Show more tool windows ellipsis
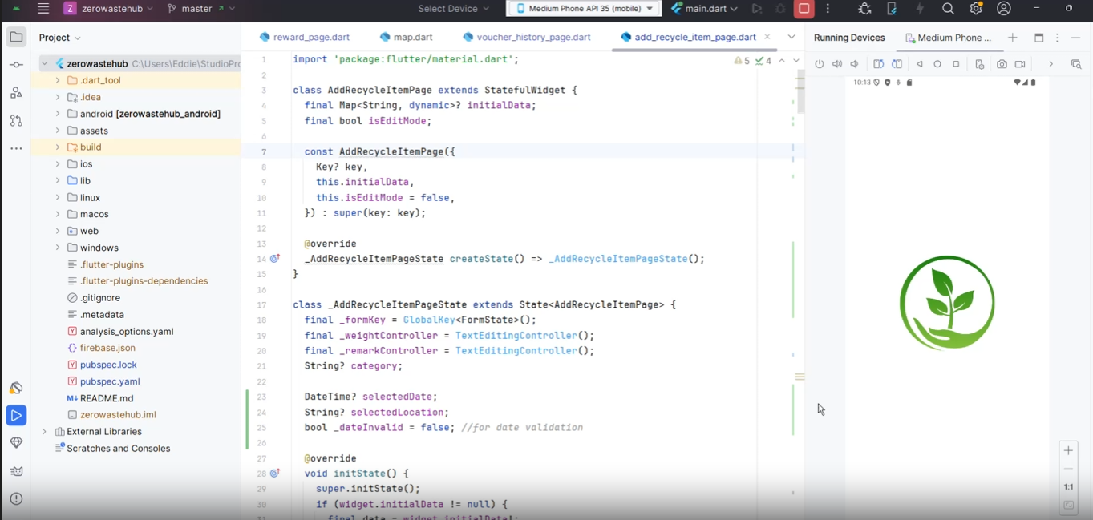The image size is (1093, 520). [x=16, y=148]
